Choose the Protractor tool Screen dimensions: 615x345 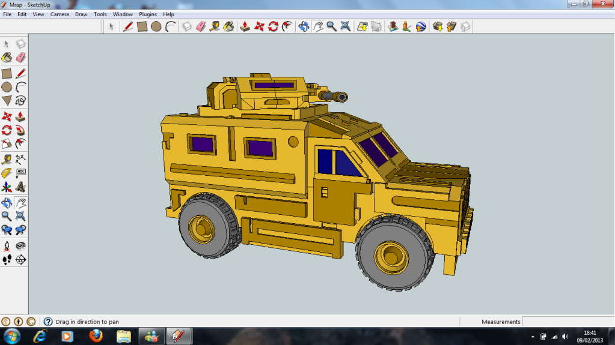(7, 173)
